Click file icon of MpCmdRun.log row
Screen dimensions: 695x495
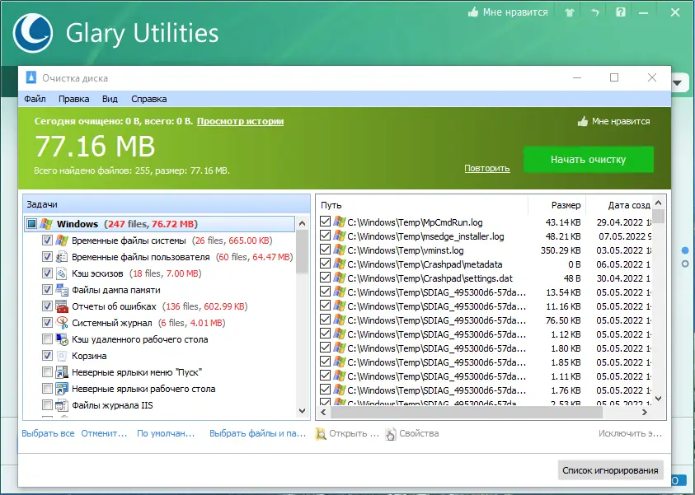coord(340,222)
